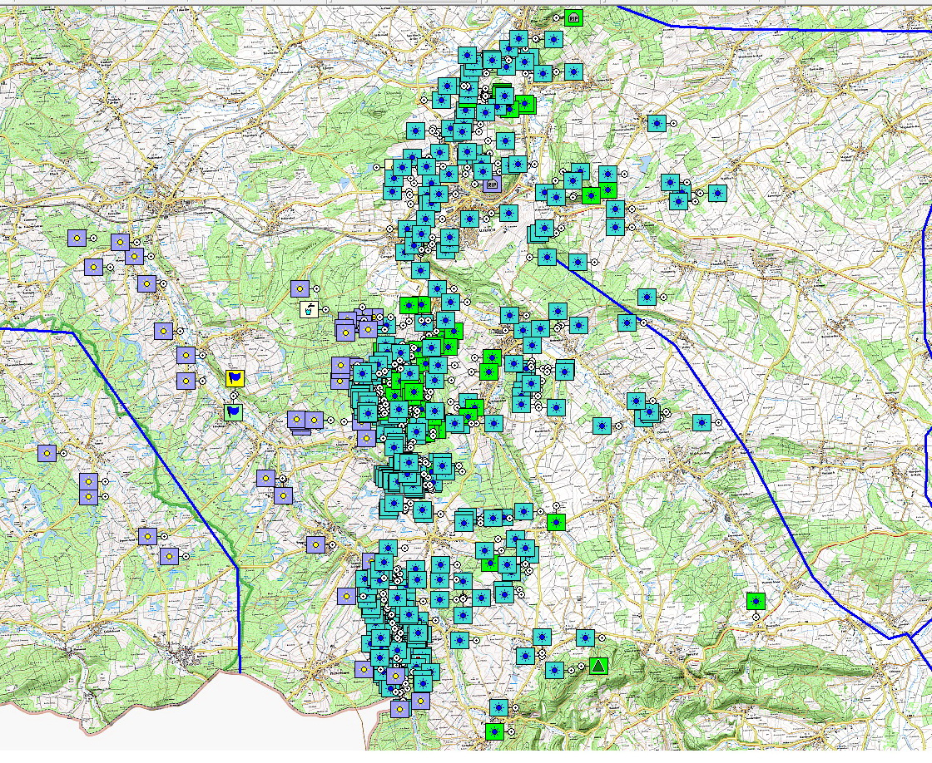Click the water tap marker
The image size is (932, 763).
point(309,309)
